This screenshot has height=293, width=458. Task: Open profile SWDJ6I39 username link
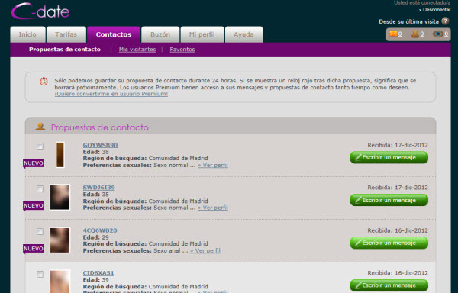coord(98,188)
